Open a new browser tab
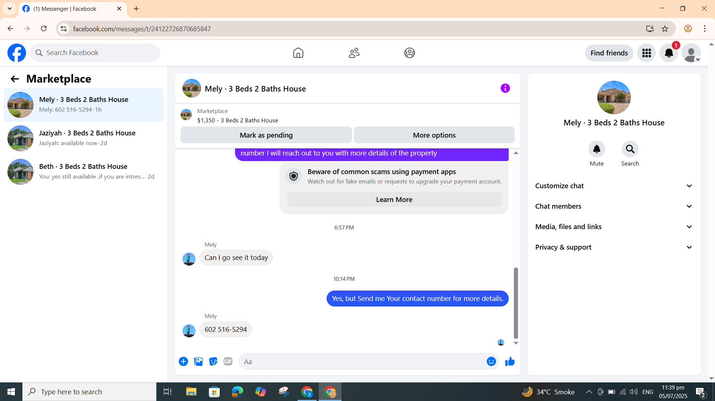 (x=136, y=9)
